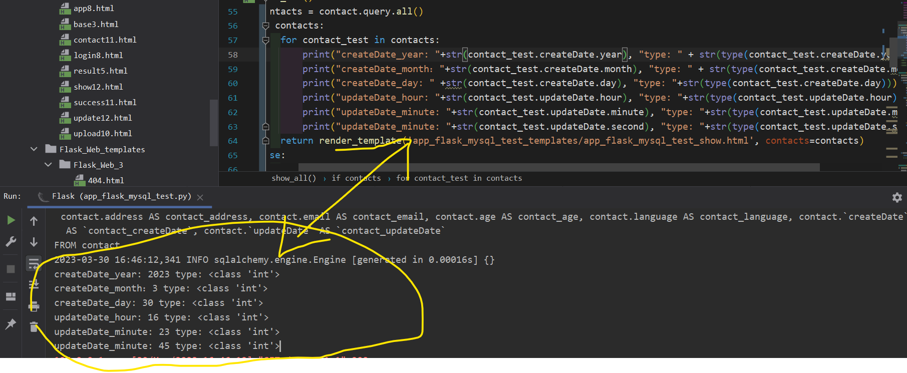Click the app8.html file icon
The width and height of the screenshot is (907, 373).
point(65,9)
